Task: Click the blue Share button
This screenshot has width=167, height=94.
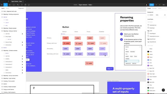Action: [x=152, y=5]
